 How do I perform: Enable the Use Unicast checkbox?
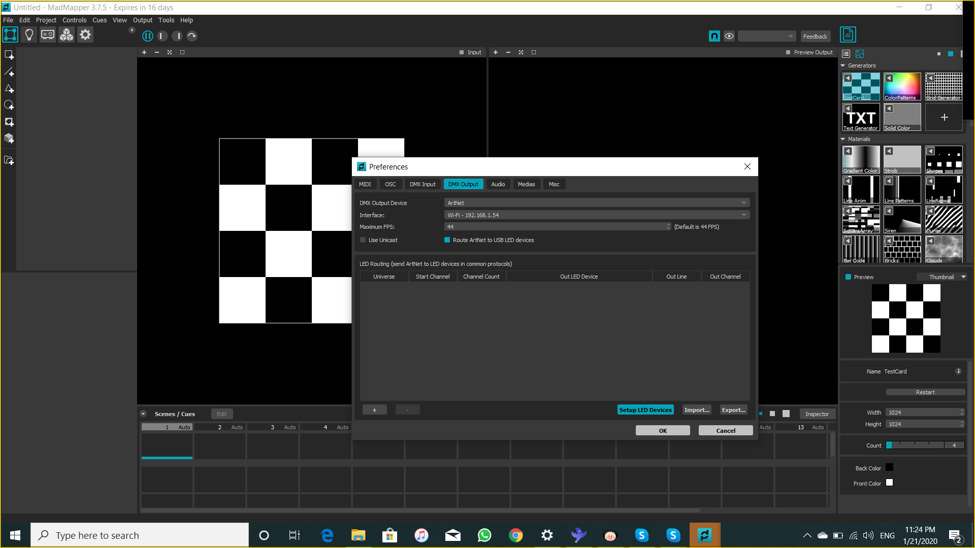[x=363, y=239]
